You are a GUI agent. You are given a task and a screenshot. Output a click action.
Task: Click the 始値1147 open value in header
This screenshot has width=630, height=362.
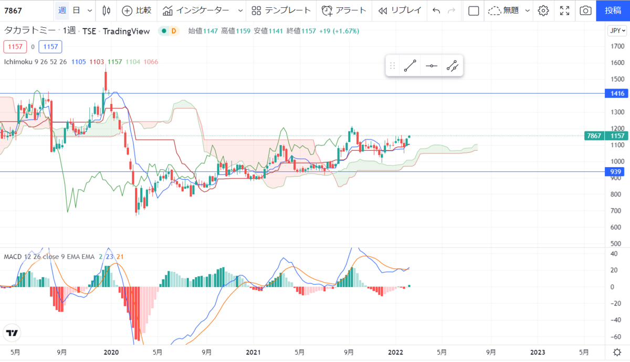[x=203, y=31]
